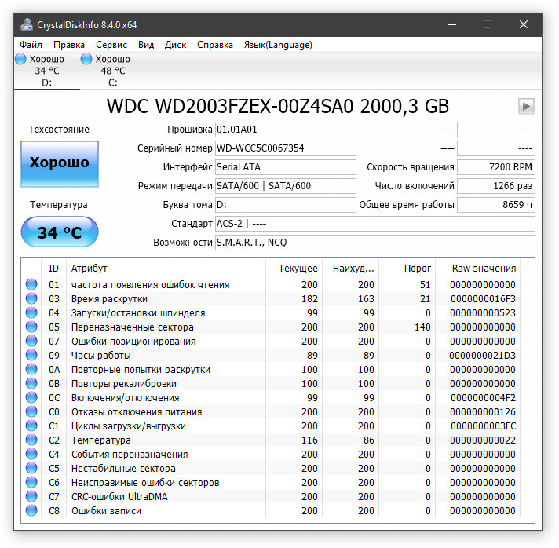
Task: Select disk D: status icon at top
Action: [x=22, y=59]
